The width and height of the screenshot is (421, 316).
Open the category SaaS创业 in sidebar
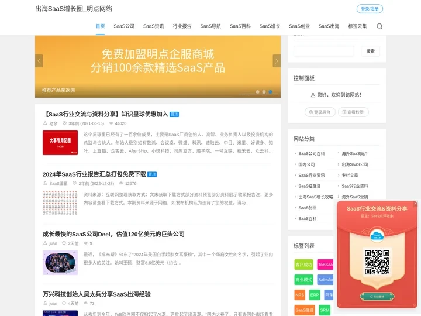point(308,208)
